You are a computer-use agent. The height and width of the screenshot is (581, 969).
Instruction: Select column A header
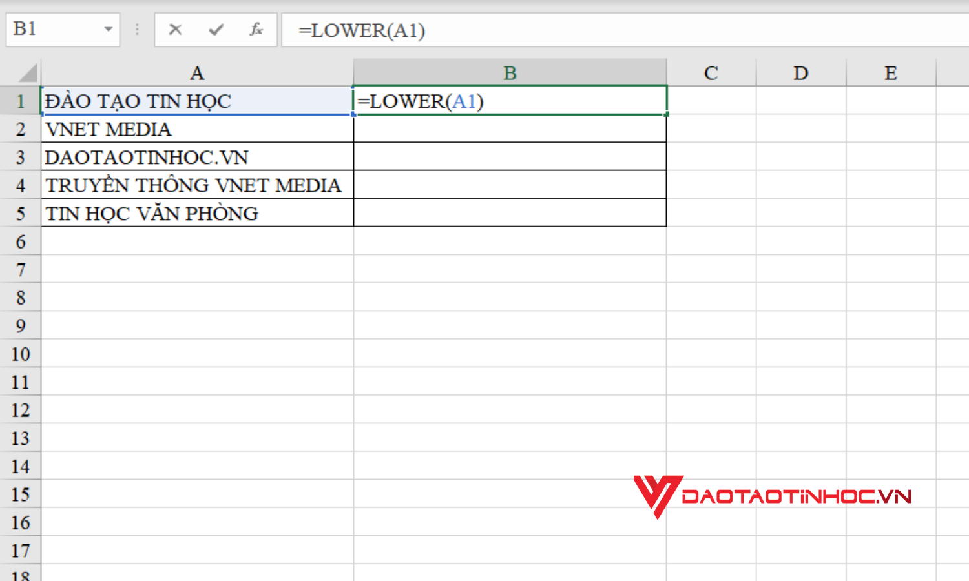pos(196,72)
